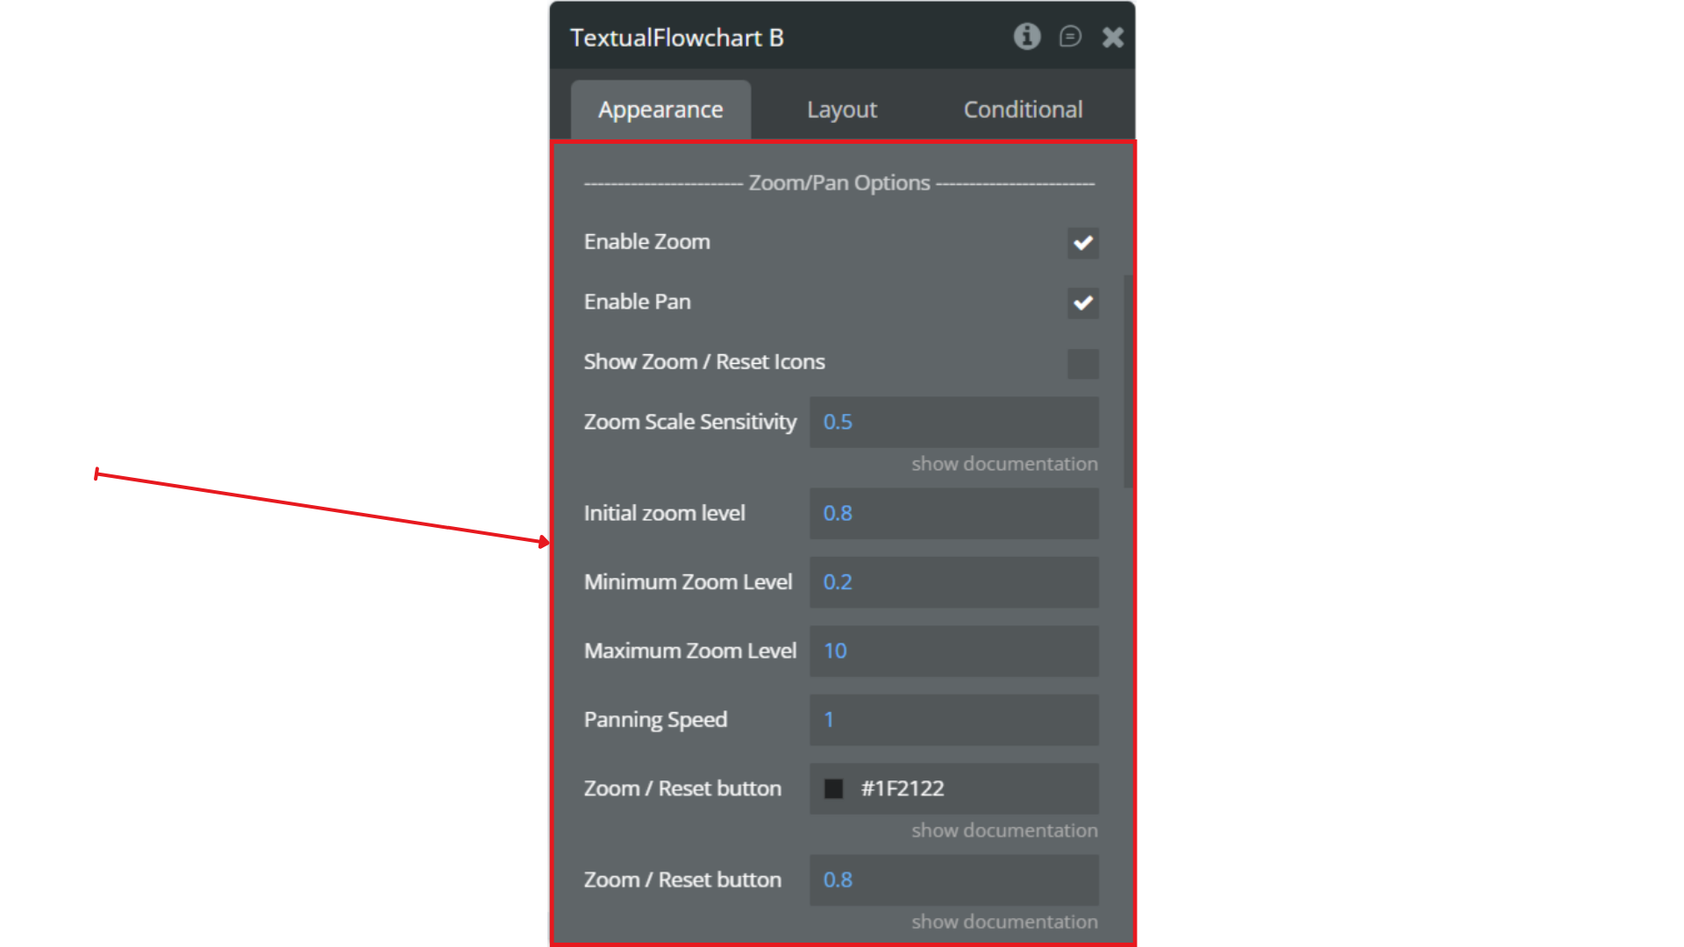Click the Panning Speed input field
Viewport: 1684px width, 947px height.
coord(953,720)
